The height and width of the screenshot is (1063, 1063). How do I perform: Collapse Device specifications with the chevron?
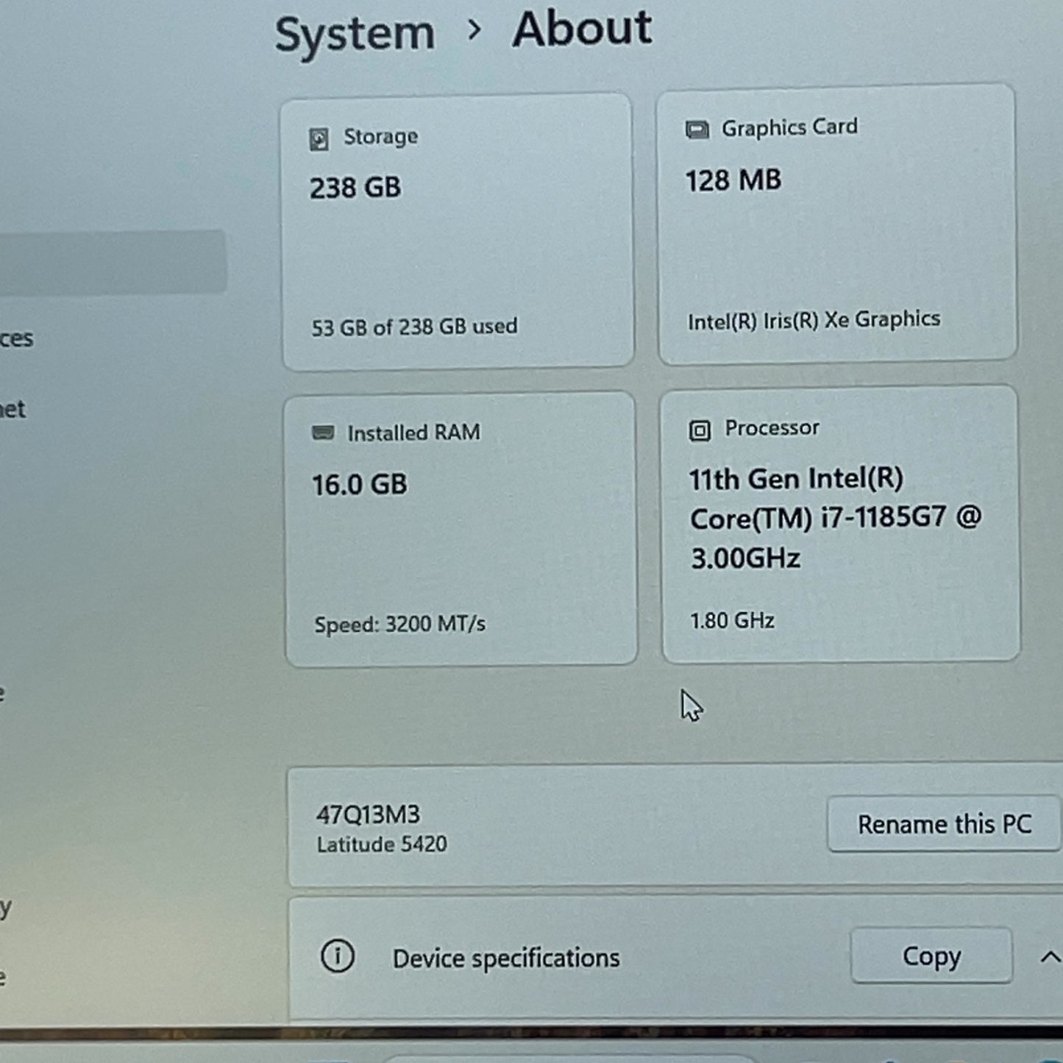pos(1050,957)
